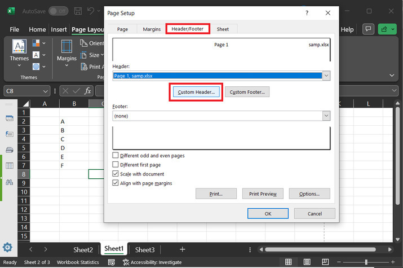This screenshot has height=268, width=403.
Task: Click the Print Area icon
Action: point(84,67)
